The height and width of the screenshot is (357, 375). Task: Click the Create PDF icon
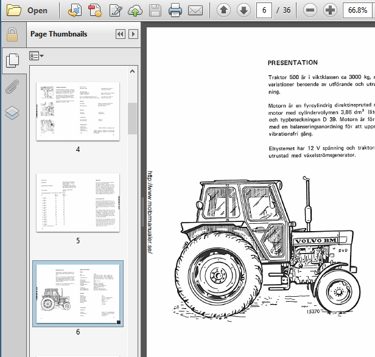coord(95,10)
